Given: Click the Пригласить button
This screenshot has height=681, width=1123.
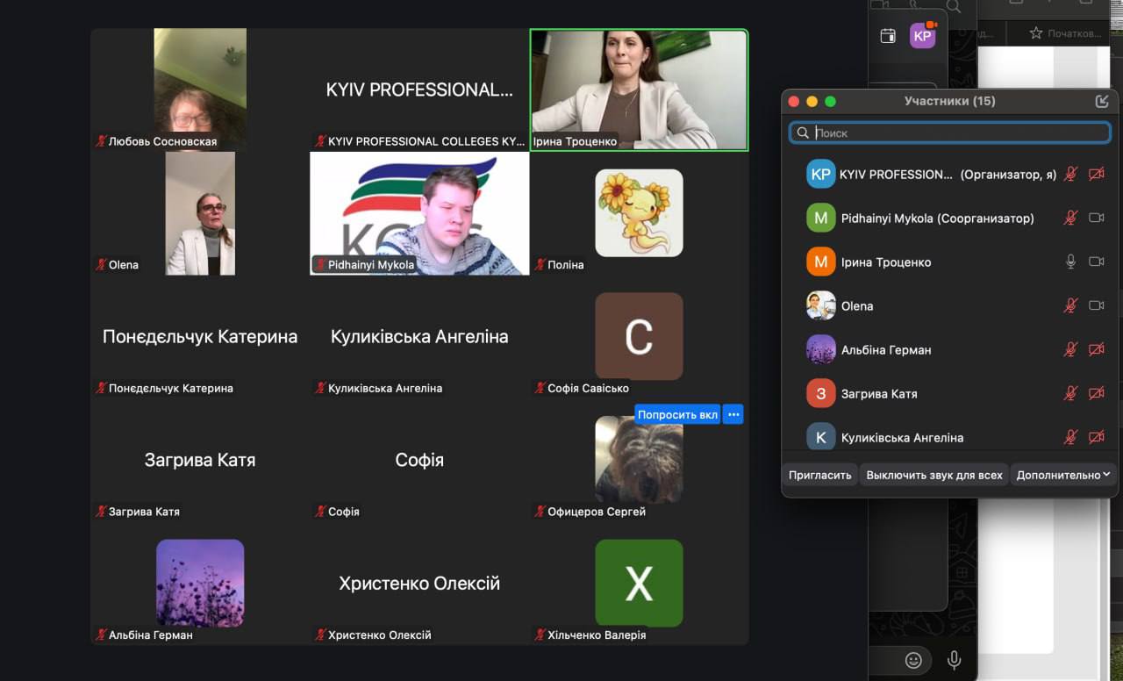Looking at the screenshot, I should coord(819,475).
